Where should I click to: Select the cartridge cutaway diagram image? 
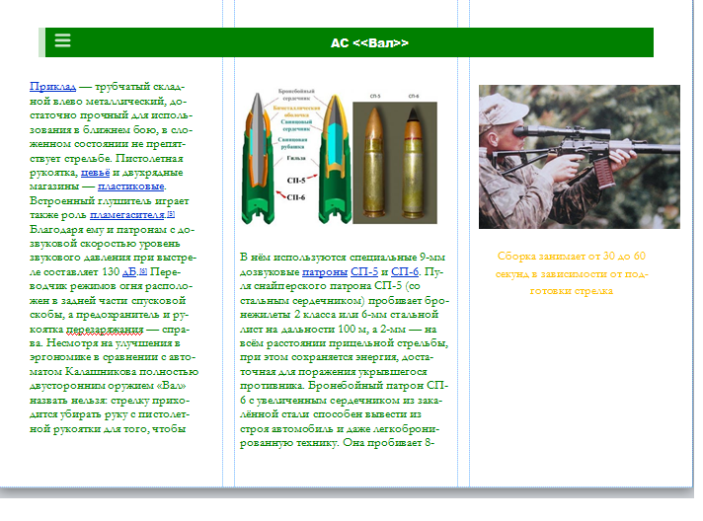pos(296,156)
